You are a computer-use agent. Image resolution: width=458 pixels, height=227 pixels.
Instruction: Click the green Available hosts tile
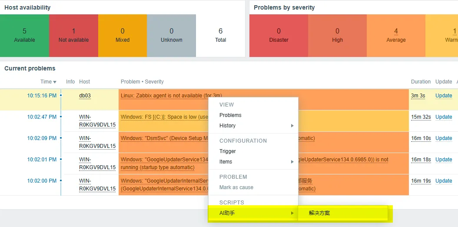[24, 36]
